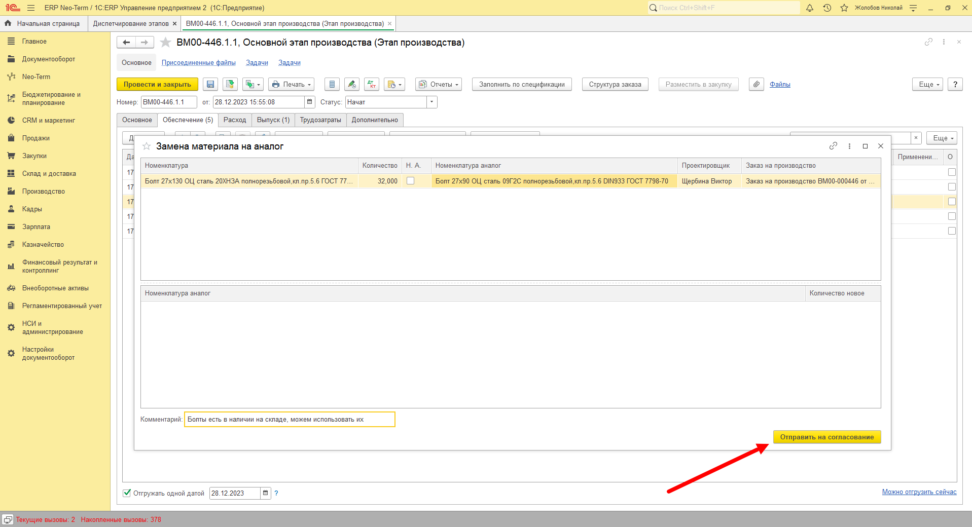Open the Можно отгрузить сейчас link

pyautogui.click(x=919, y=492)
